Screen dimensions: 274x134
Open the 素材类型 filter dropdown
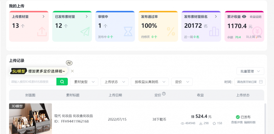tap(84, 82)
